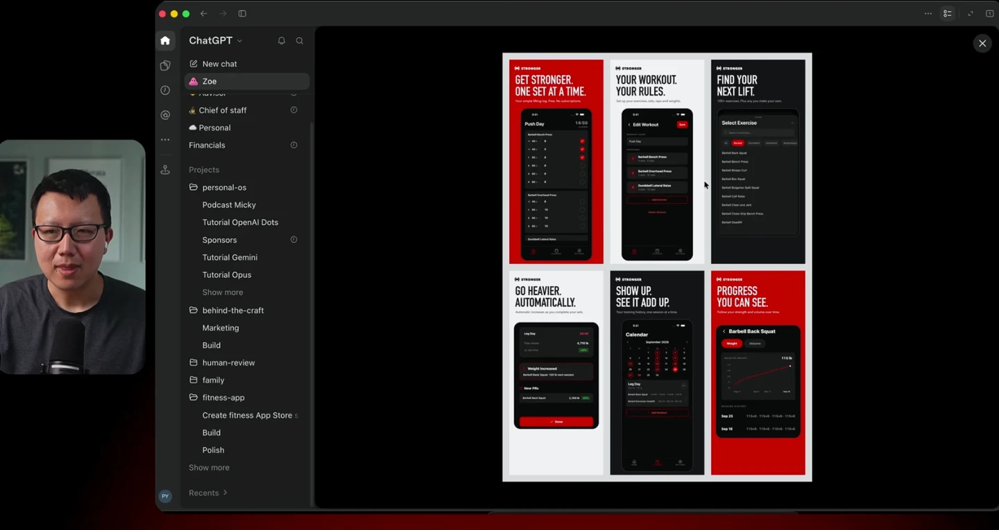Click the task list view icon in top right
The image size is (999, 530).
(x=947, y=14)
